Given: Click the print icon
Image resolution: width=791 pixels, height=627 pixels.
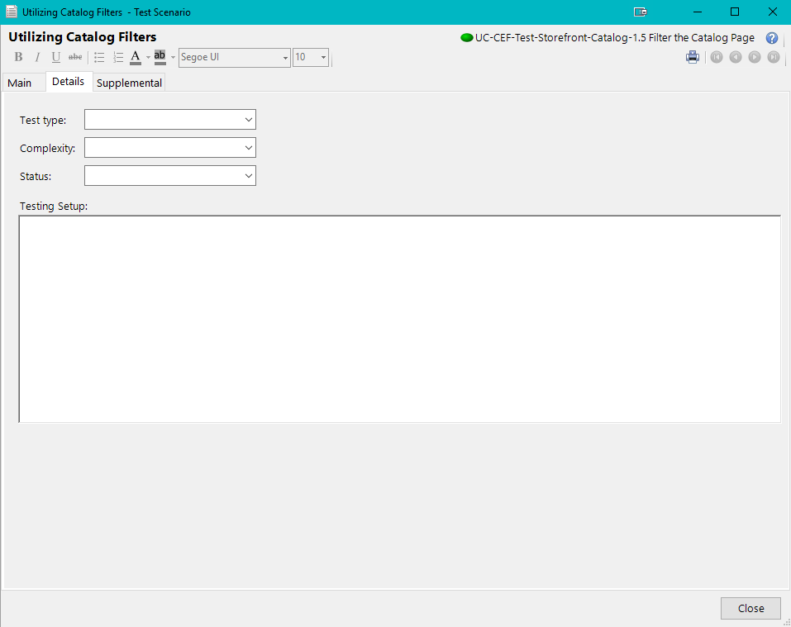Looking at the screenshot, I should point(693,57).
